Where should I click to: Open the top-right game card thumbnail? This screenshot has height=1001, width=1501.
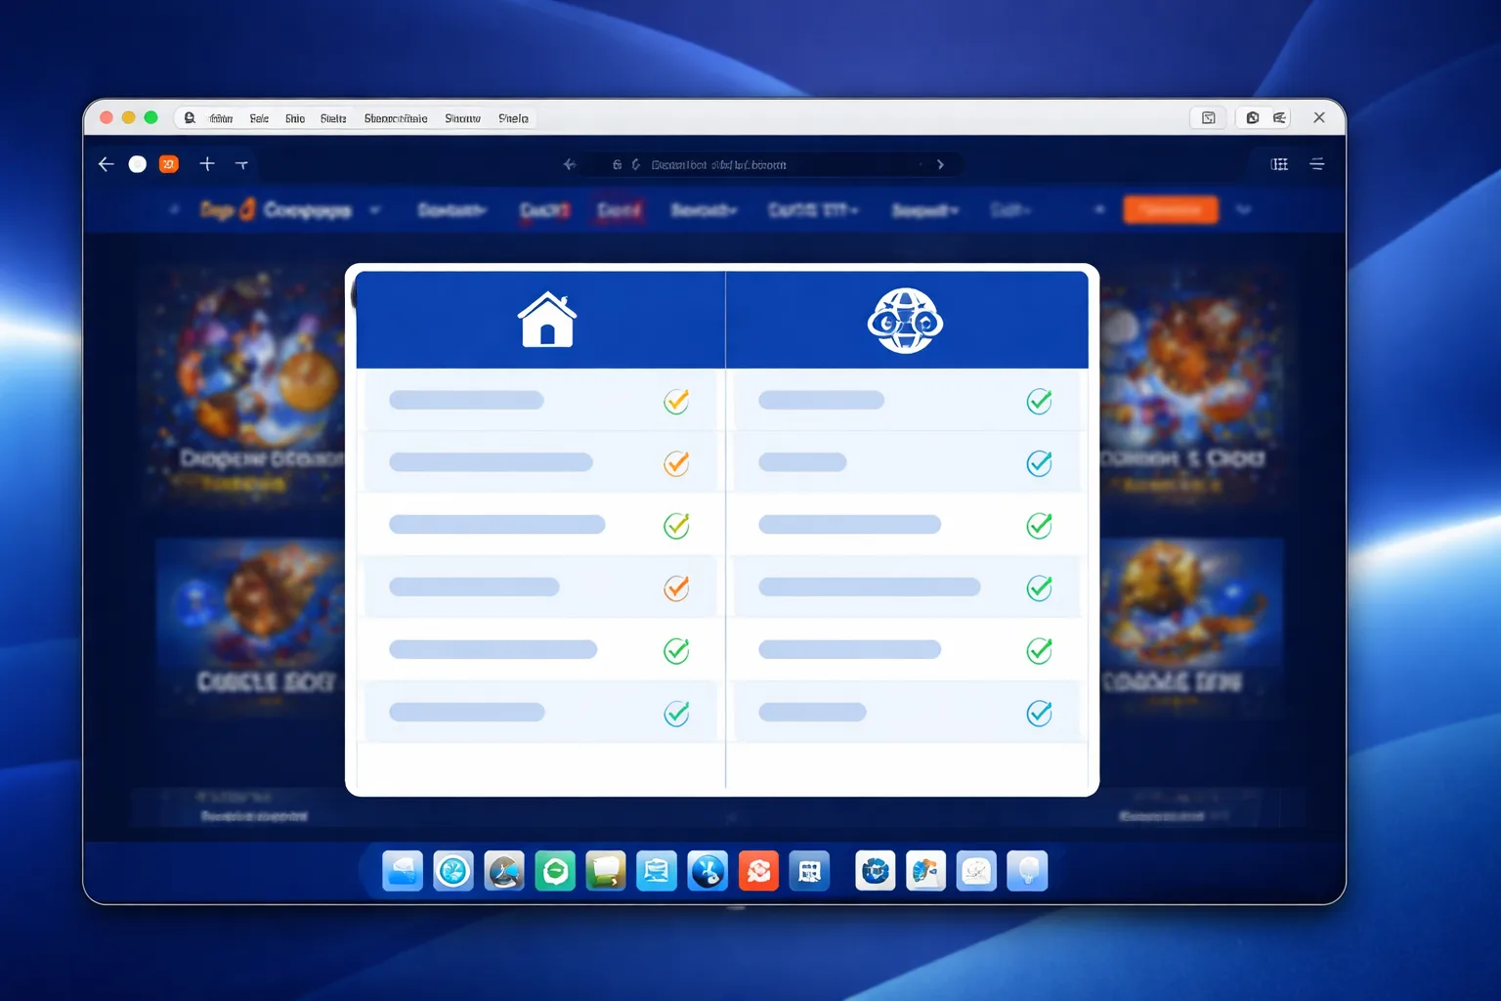pos(1194,383)
